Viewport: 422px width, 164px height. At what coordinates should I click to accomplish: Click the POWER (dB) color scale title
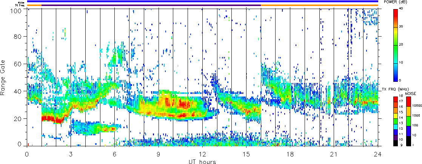coord(395,2)
